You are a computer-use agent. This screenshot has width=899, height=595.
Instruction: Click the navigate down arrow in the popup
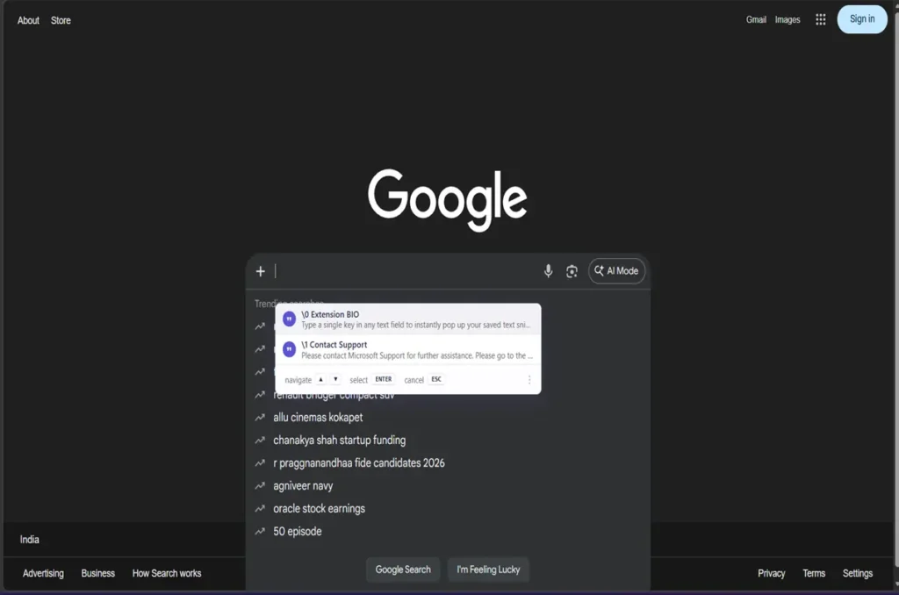point(334,379)
